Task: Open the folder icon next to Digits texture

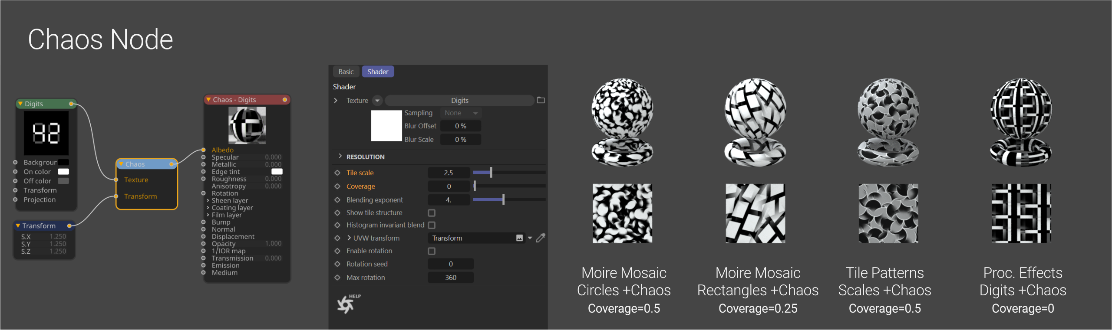Action: point(541,100)
